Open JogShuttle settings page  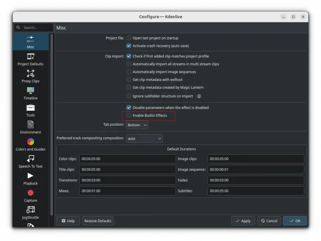tap(31, 213)
